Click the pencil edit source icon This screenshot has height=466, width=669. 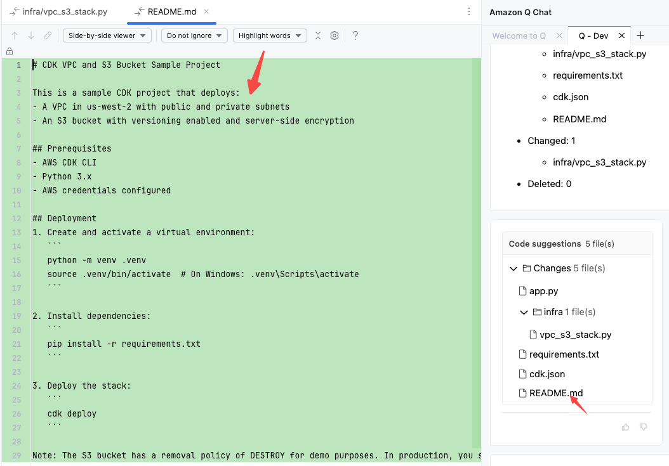[x=48, y=36]
